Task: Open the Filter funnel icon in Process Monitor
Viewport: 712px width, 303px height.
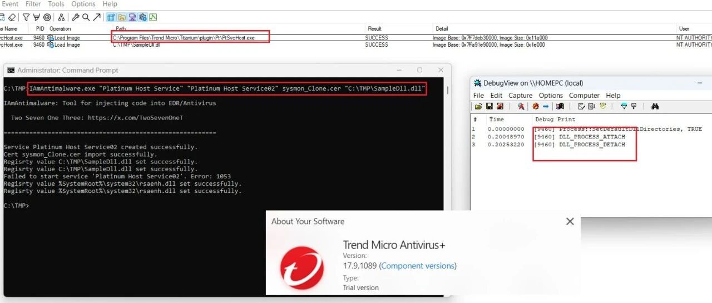Action: (x=26, y=17)
